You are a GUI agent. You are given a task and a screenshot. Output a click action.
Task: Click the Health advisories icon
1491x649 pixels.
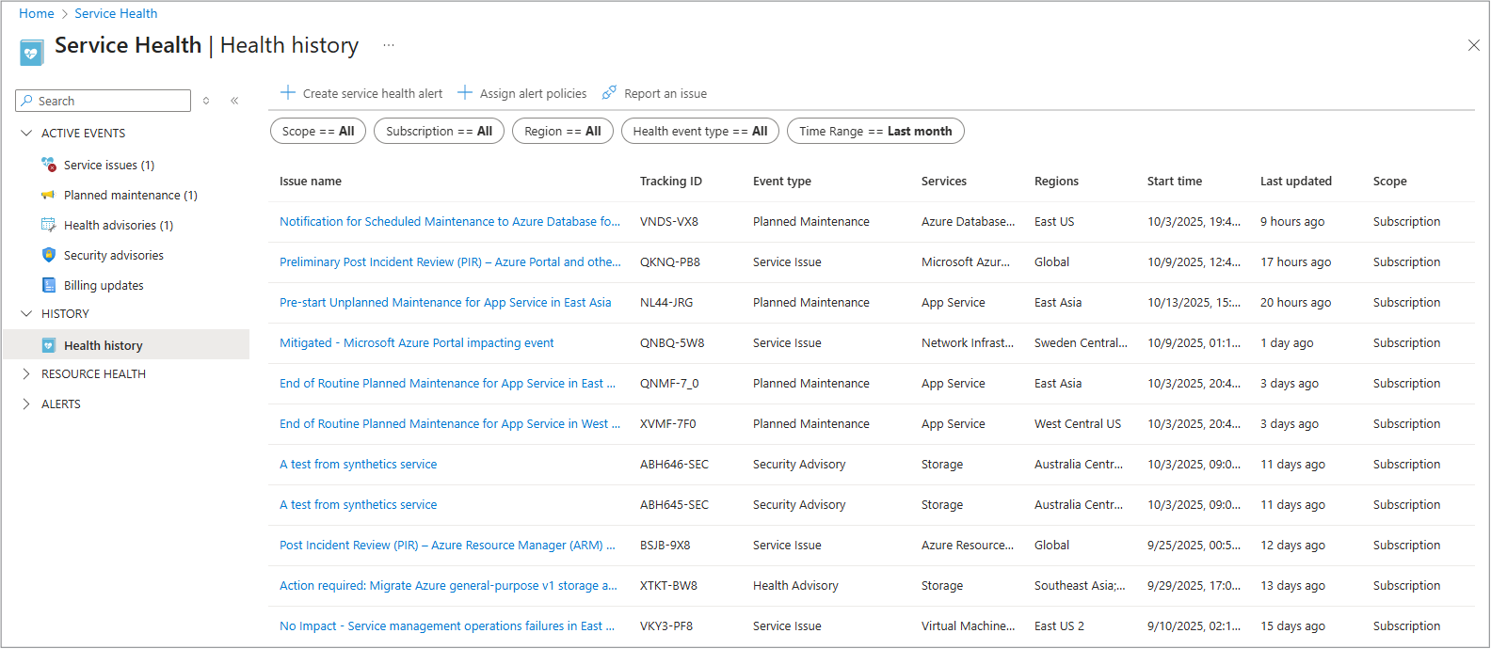pos(48,225)
